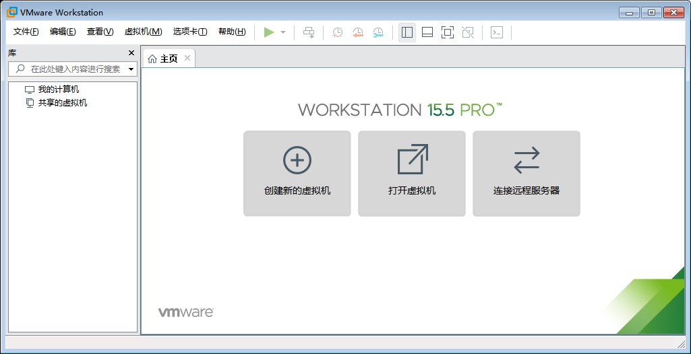Screen dimensions: 691x354
Task: Open the 选项卡(T) menu
Action: point(190,32)
